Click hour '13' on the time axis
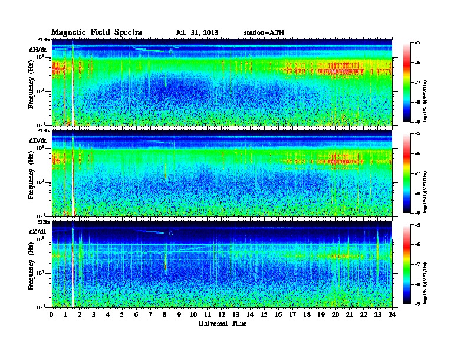The image size is (467, 361). pyautogui.click(x=236, y=314)
